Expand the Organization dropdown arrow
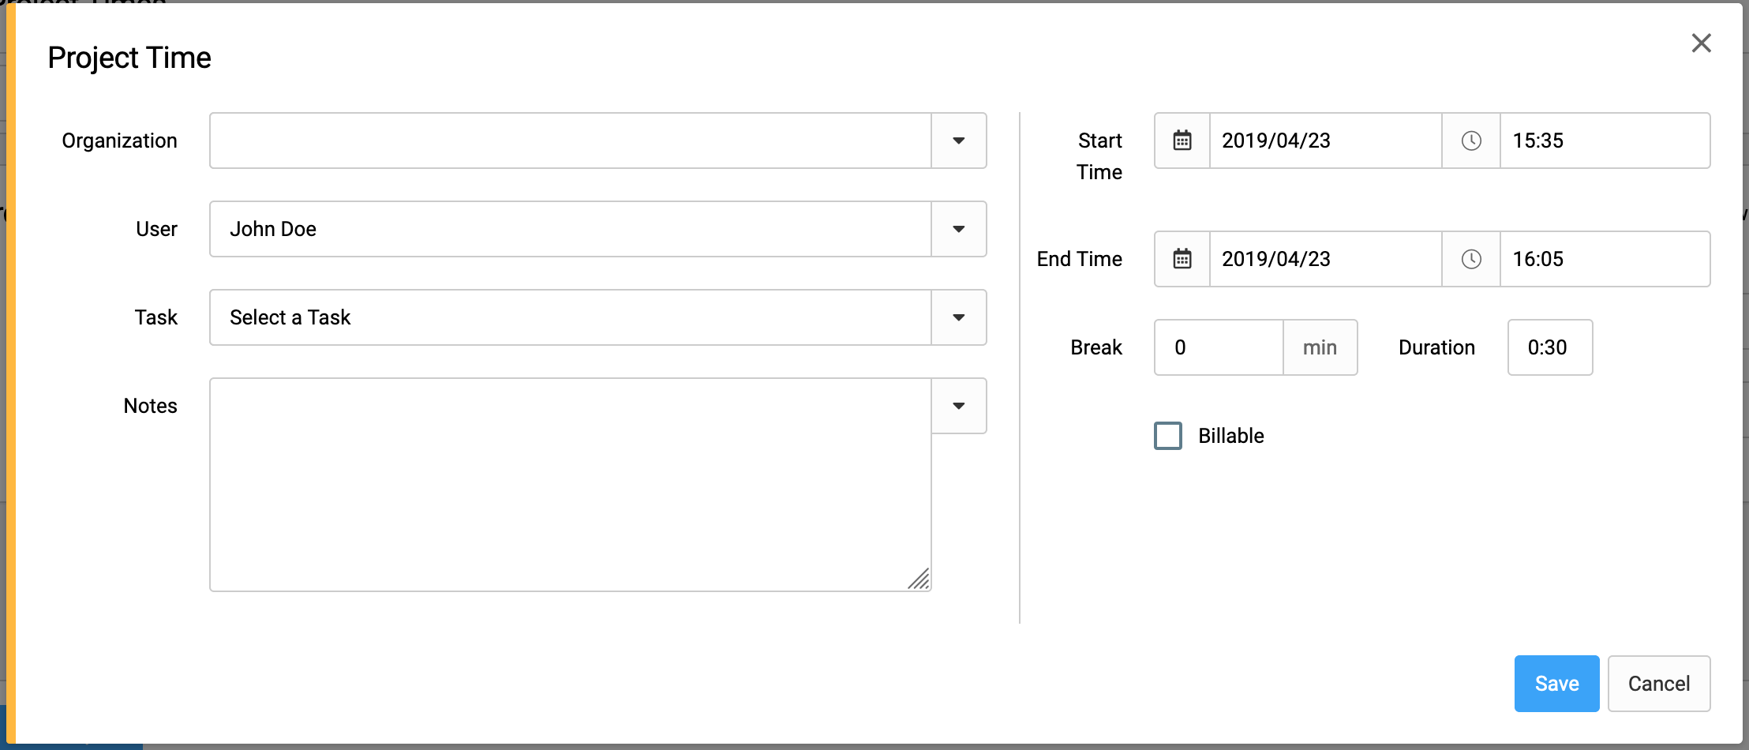1749x750 pixels. [x=959, y=141]
